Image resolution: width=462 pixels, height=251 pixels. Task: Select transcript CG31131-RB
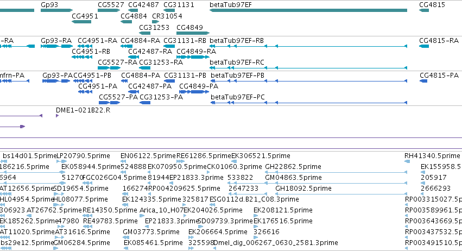point(169,46)
